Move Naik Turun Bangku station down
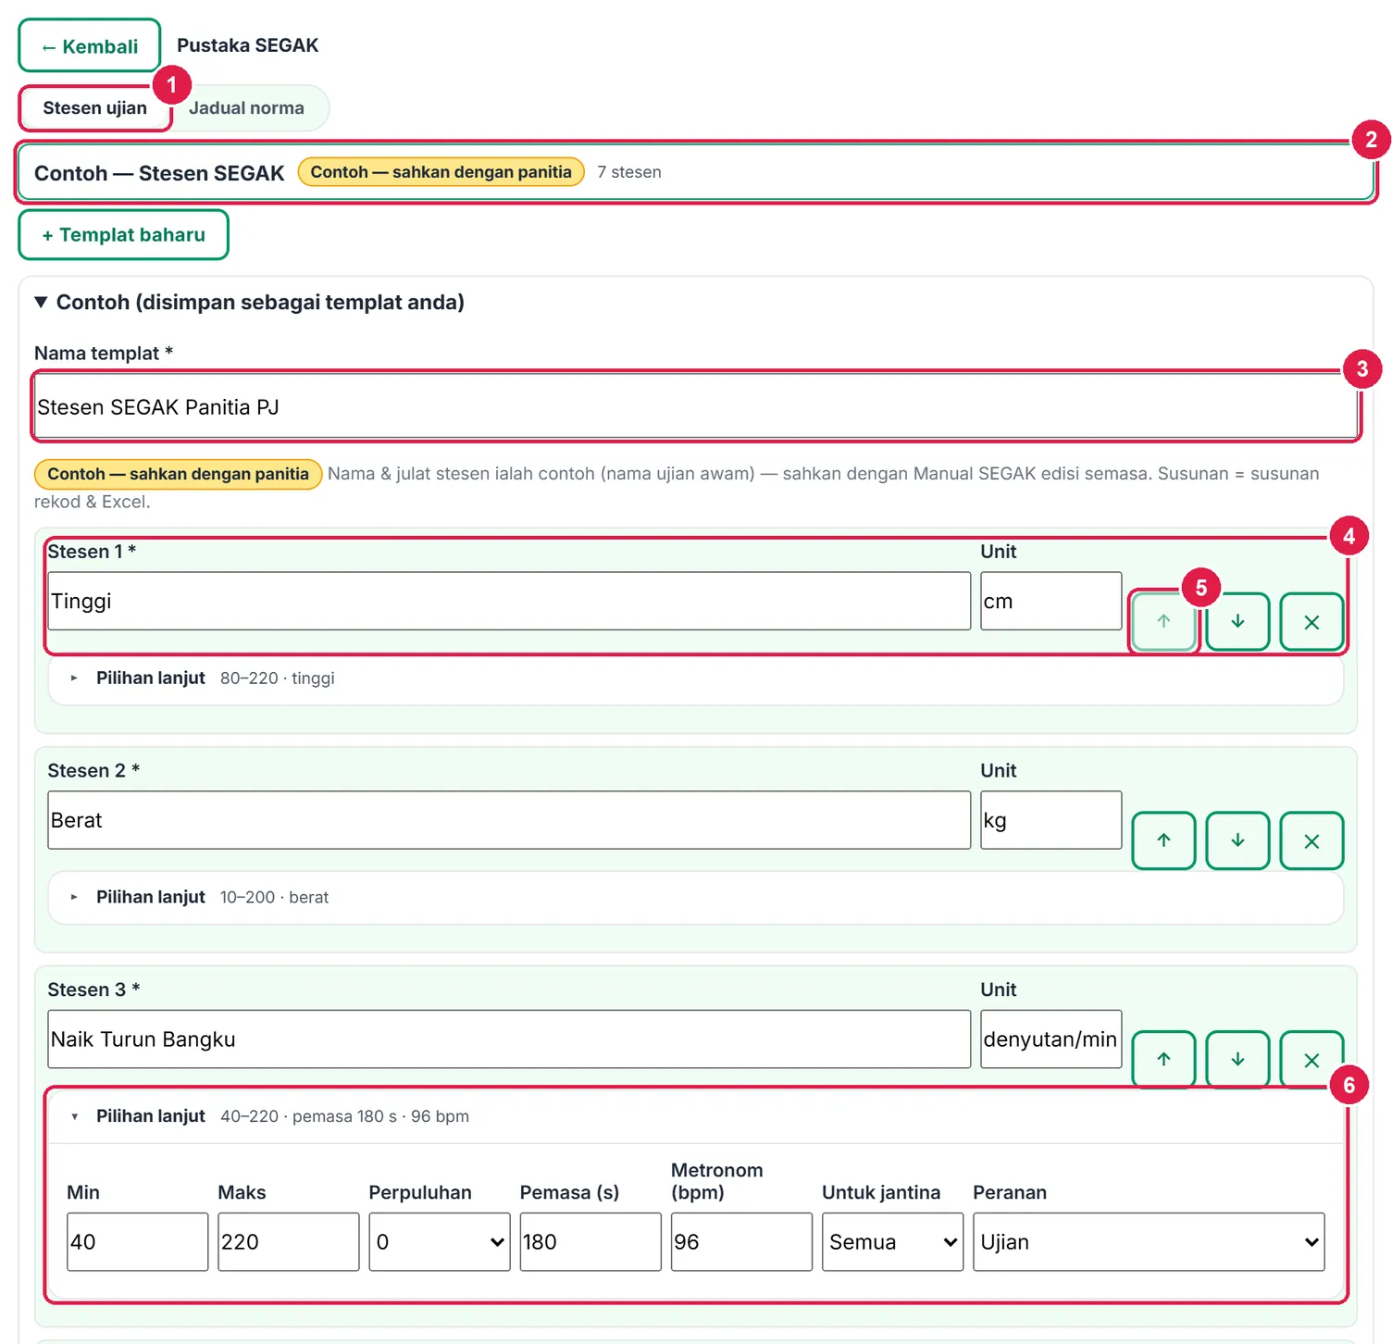Screen dimensions: 1392x1344 coord(1237,1059)
